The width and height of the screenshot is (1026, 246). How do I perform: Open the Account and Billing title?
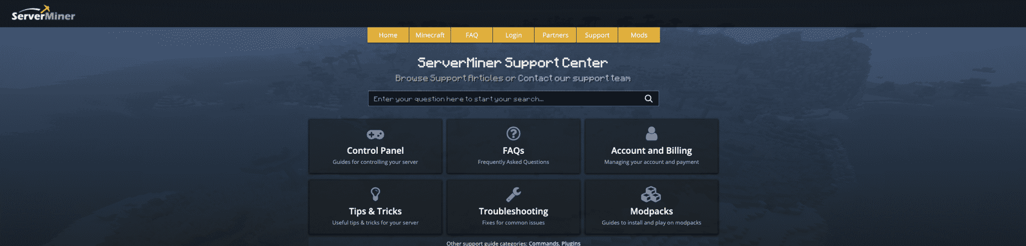point(651,150)
